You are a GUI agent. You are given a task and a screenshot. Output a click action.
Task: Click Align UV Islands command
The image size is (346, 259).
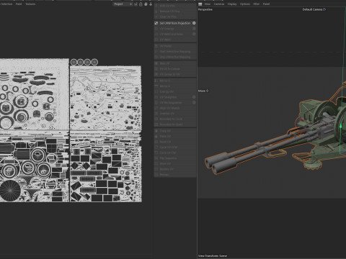click(x=175, y=108)
